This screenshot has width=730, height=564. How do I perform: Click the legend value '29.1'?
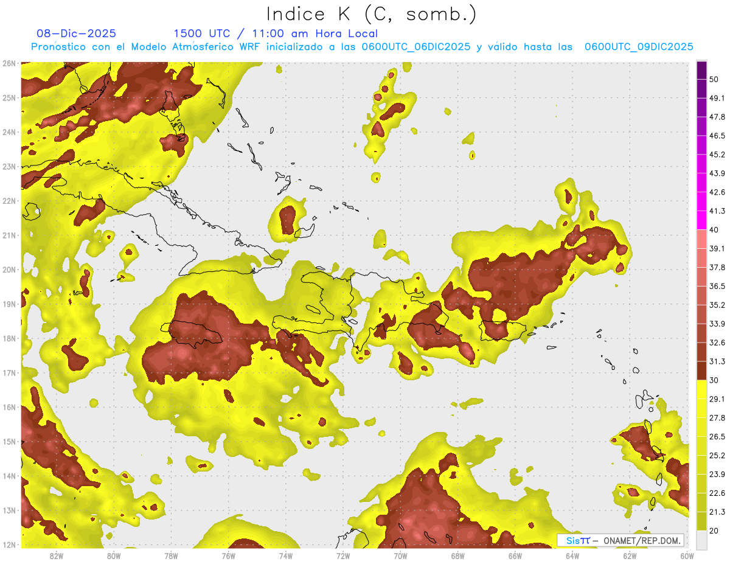tap(717, 399)
